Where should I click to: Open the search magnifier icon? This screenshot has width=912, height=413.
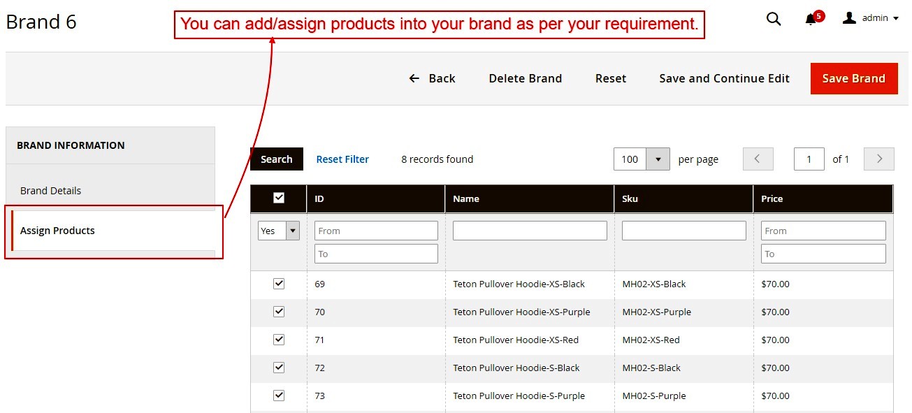click(x=774, y=19)
